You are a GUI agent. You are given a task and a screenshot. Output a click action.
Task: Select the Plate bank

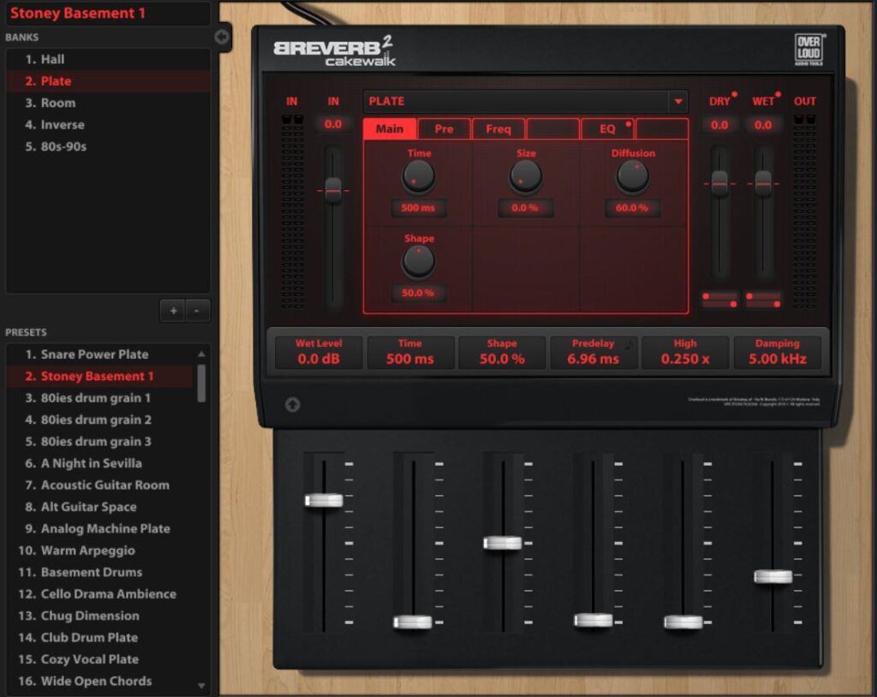(x=109, y=81)
